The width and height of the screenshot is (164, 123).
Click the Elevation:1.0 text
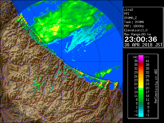(x=136, y=30)
